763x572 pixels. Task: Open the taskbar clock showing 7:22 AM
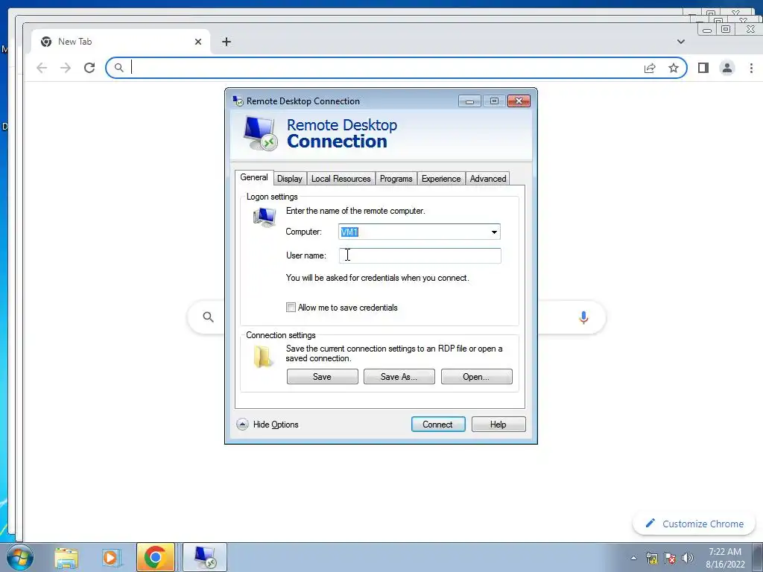725,558
